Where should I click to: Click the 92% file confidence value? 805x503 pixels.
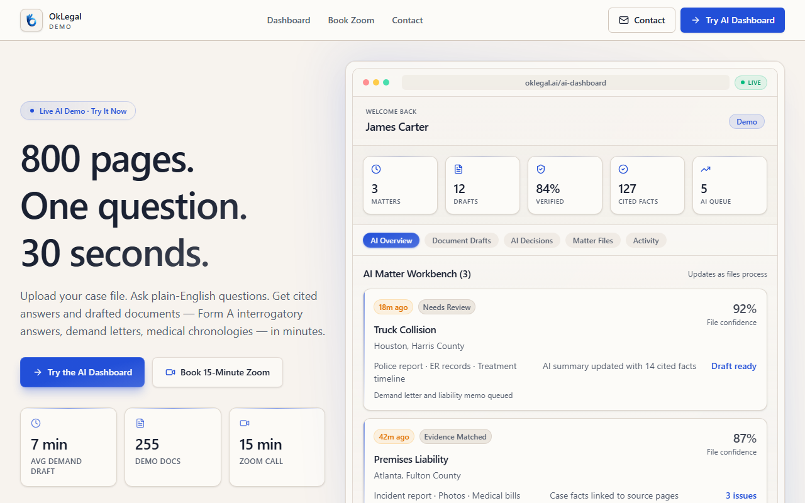point(745,309)
